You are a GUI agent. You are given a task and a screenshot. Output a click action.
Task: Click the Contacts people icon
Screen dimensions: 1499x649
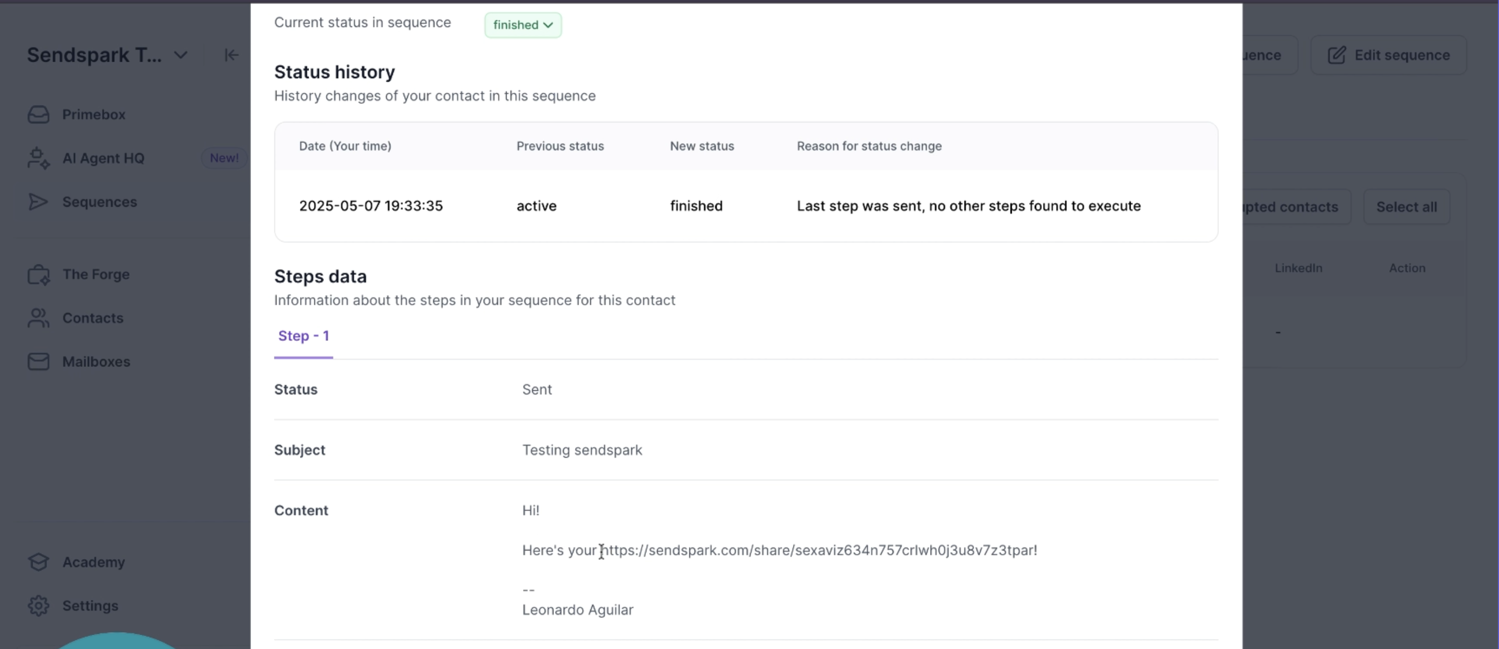click(38, 318)
